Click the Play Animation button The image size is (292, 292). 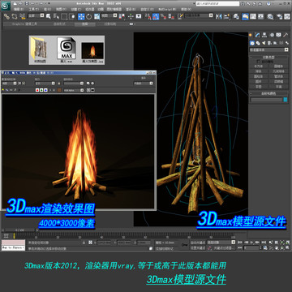click(x=251, y=243)
